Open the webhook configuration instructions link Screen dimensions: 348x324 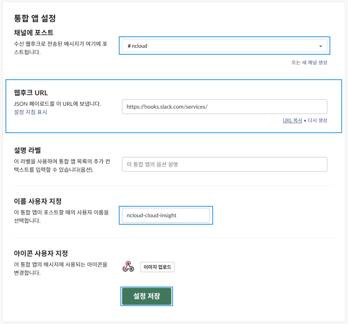click(x=30, y=112)
